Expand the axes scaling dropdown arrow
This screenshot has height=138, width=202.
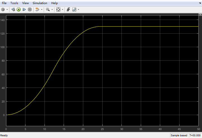pyautogui.click(x=63, y=10)
